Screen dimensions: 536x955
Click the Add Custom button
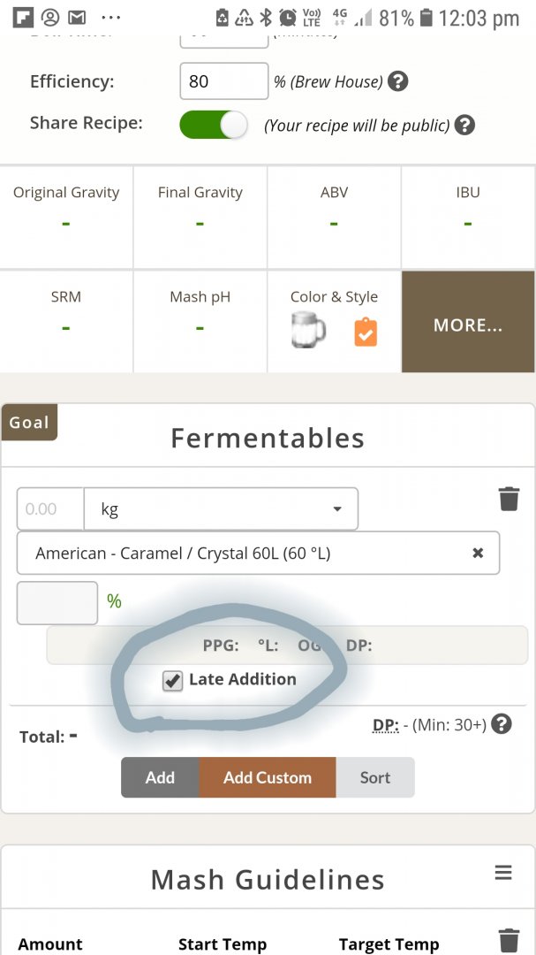pyautogui.click(x=268, y=777)
